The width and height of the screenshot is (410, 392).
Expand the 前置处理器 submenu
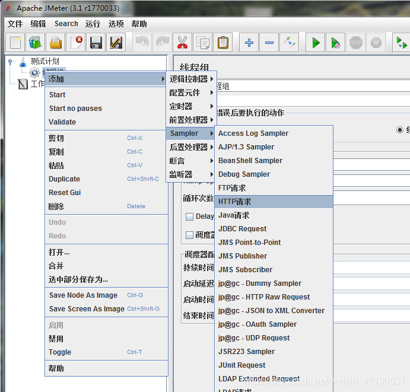(x=192, y=120)
